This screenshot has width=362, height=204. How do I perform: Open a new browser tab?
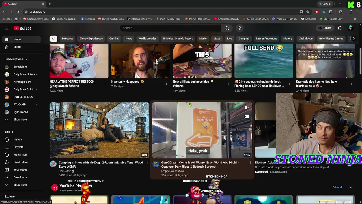point(49,4)
